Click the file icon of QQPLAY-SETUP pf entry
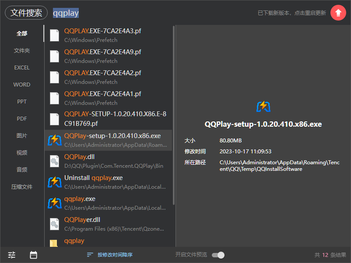 click(x=54, y=119)
